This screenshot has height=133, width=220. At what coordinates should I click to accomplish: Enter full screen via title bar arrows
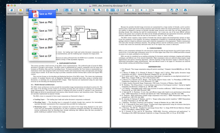[213, 6]
